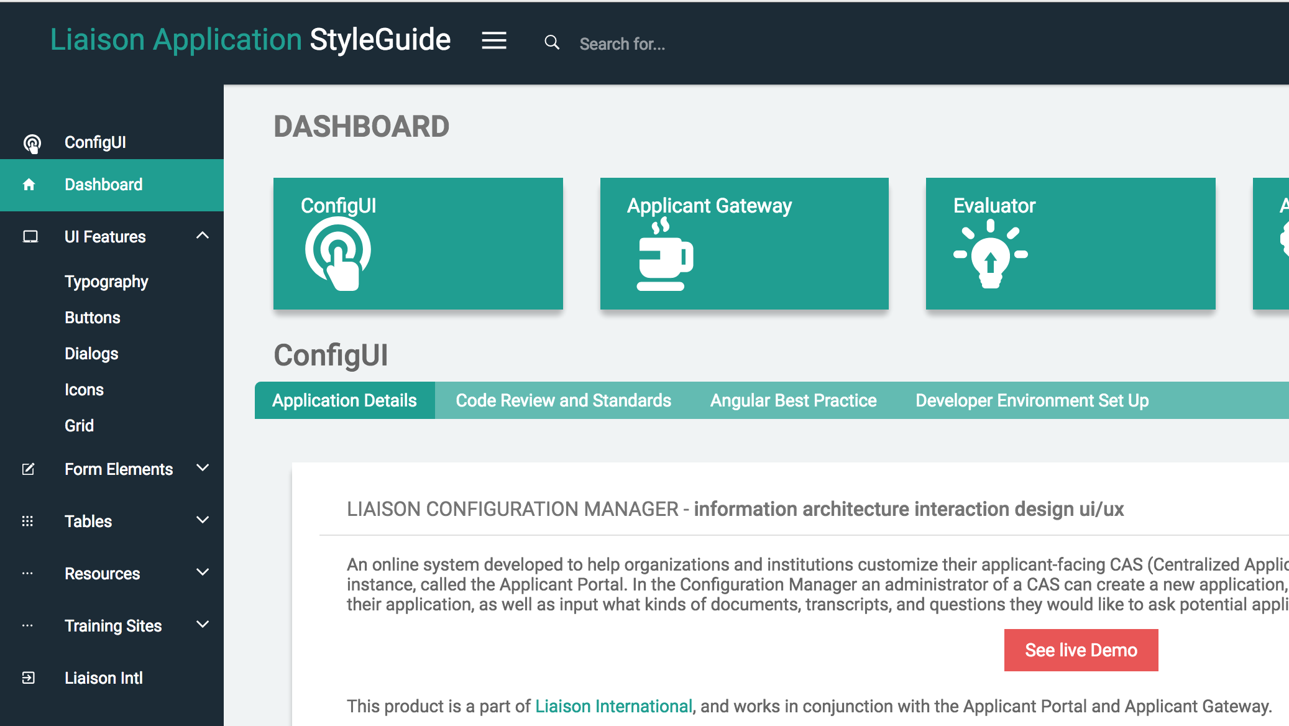This screenshot has height=726, width=1289.
Task: Open the Applicant Gateway card
Action: coord(745,244)
